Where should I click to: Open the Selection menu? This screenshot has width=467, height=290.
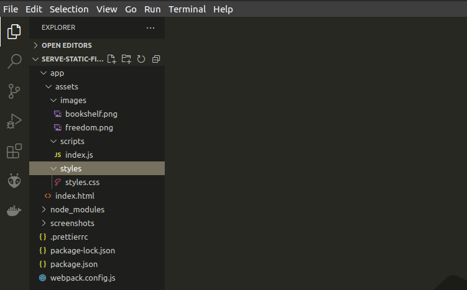pyautogui.click(x=69, y=9)
